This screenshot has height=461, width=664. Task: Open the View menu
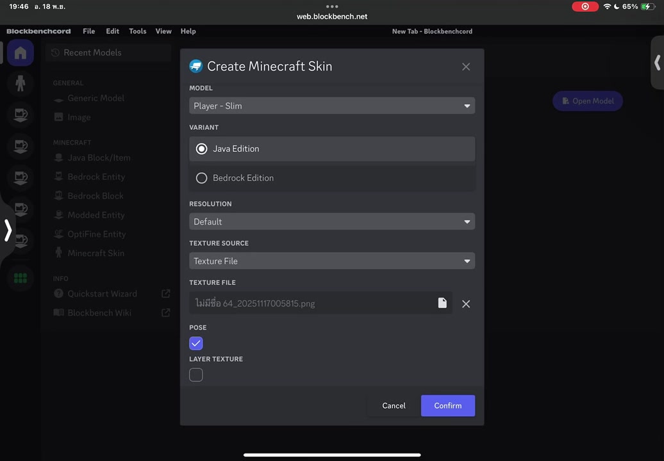pos(163,31)
